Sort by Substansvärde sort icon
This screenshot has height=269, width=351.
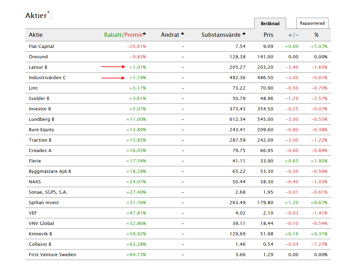tap(244, 34)
